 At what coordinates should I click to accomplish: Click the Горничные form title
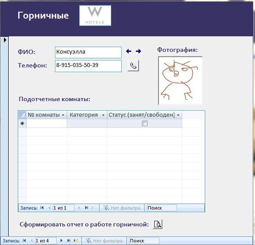coord(43,16)
